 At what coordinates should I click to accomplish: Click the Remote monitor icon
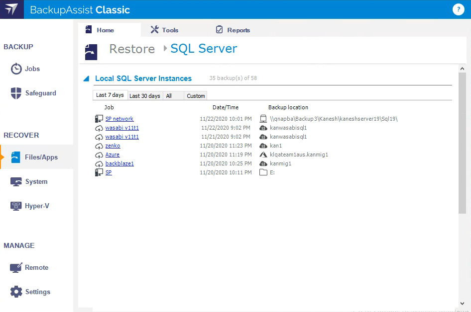pyautogui.click(x=16, y=267)
